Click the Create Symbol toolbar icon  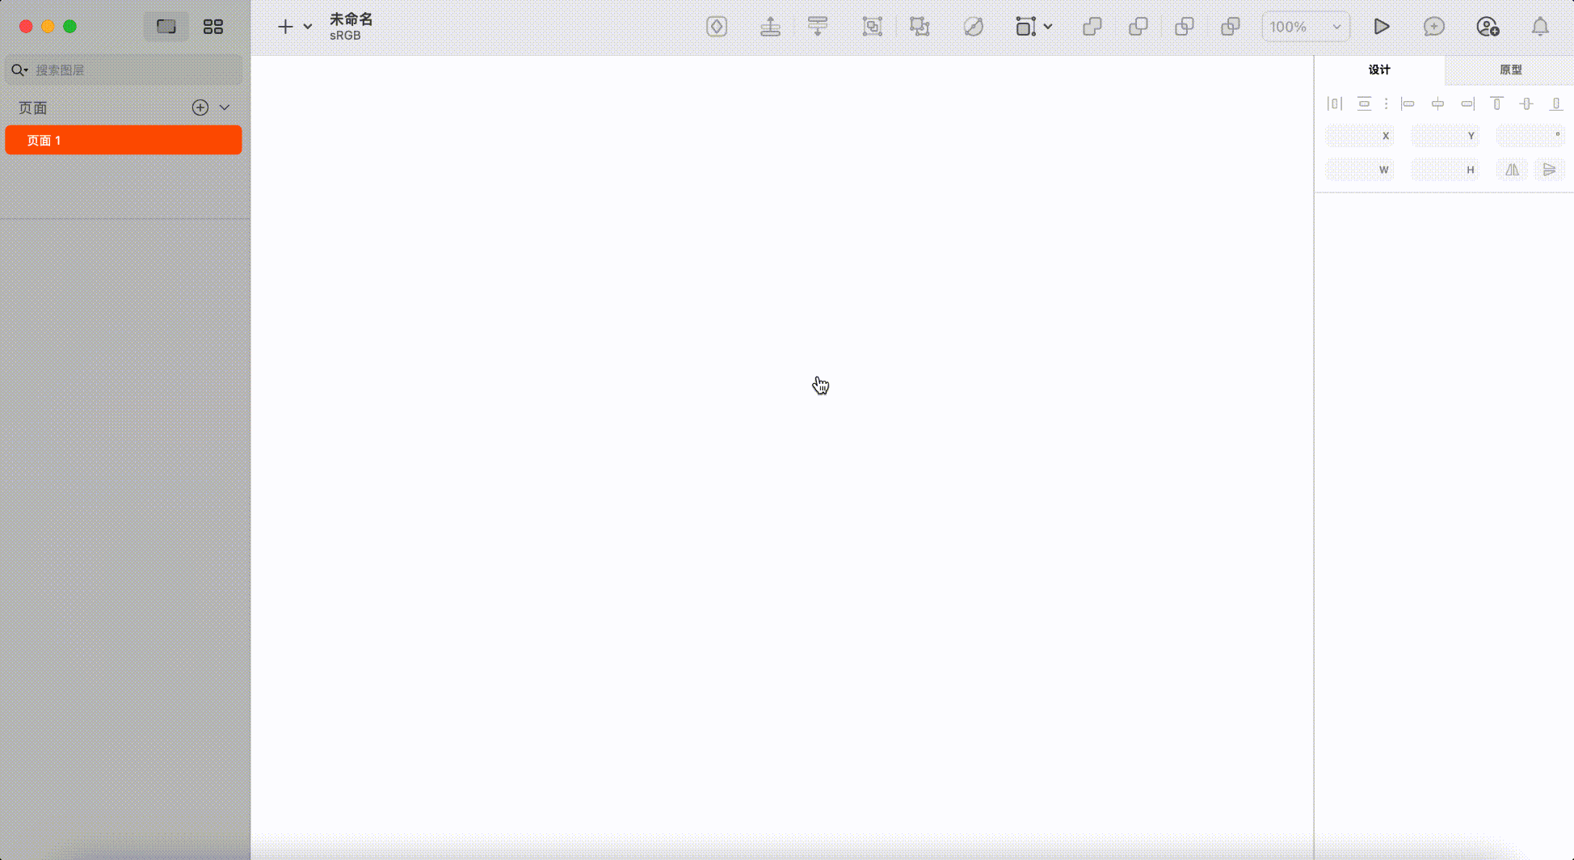(717, 27)
